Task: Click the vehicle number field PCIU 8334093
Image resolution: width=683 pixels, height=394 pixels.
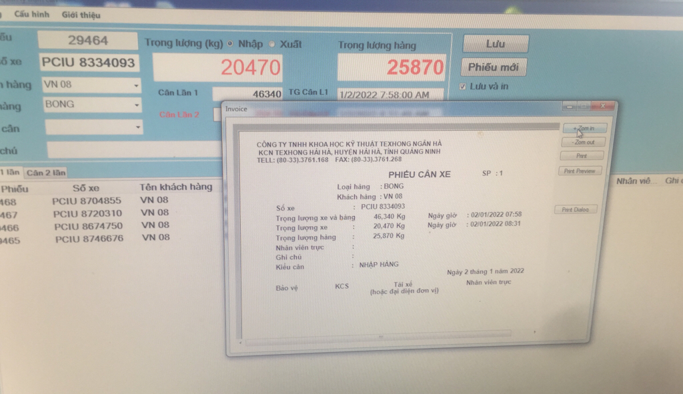Action: tap(88, 63)
